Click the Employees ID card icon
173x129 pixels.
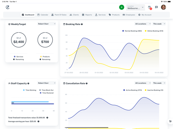click(x=124, y=15)
